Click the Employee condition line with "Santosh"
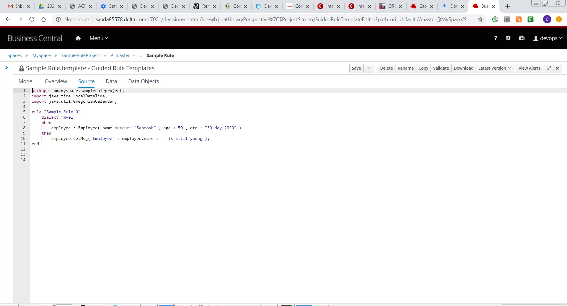567x306 pixels. click(x=146, y=128)
